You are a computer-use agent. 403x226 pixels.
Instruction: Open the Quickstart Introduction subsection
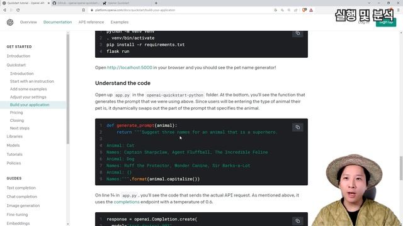point(22,73)
